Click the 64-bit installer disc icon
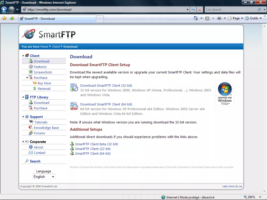Viewport: 267px width, 200px height. click(74, 106)
